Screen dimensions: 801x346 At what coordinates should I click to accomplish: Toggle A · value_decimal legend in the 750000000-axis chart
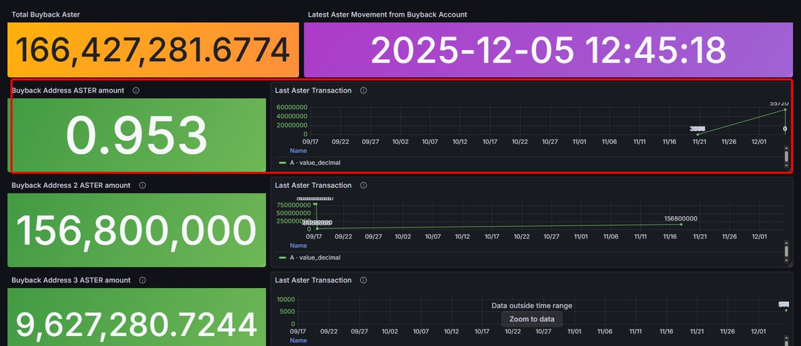point(315,257)
